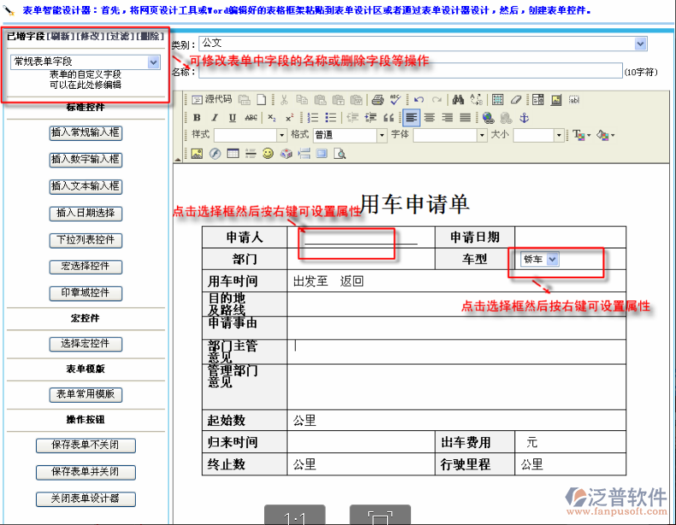
Task: Click the [删除] link in 已增字段 header
Action: point(151,37)
